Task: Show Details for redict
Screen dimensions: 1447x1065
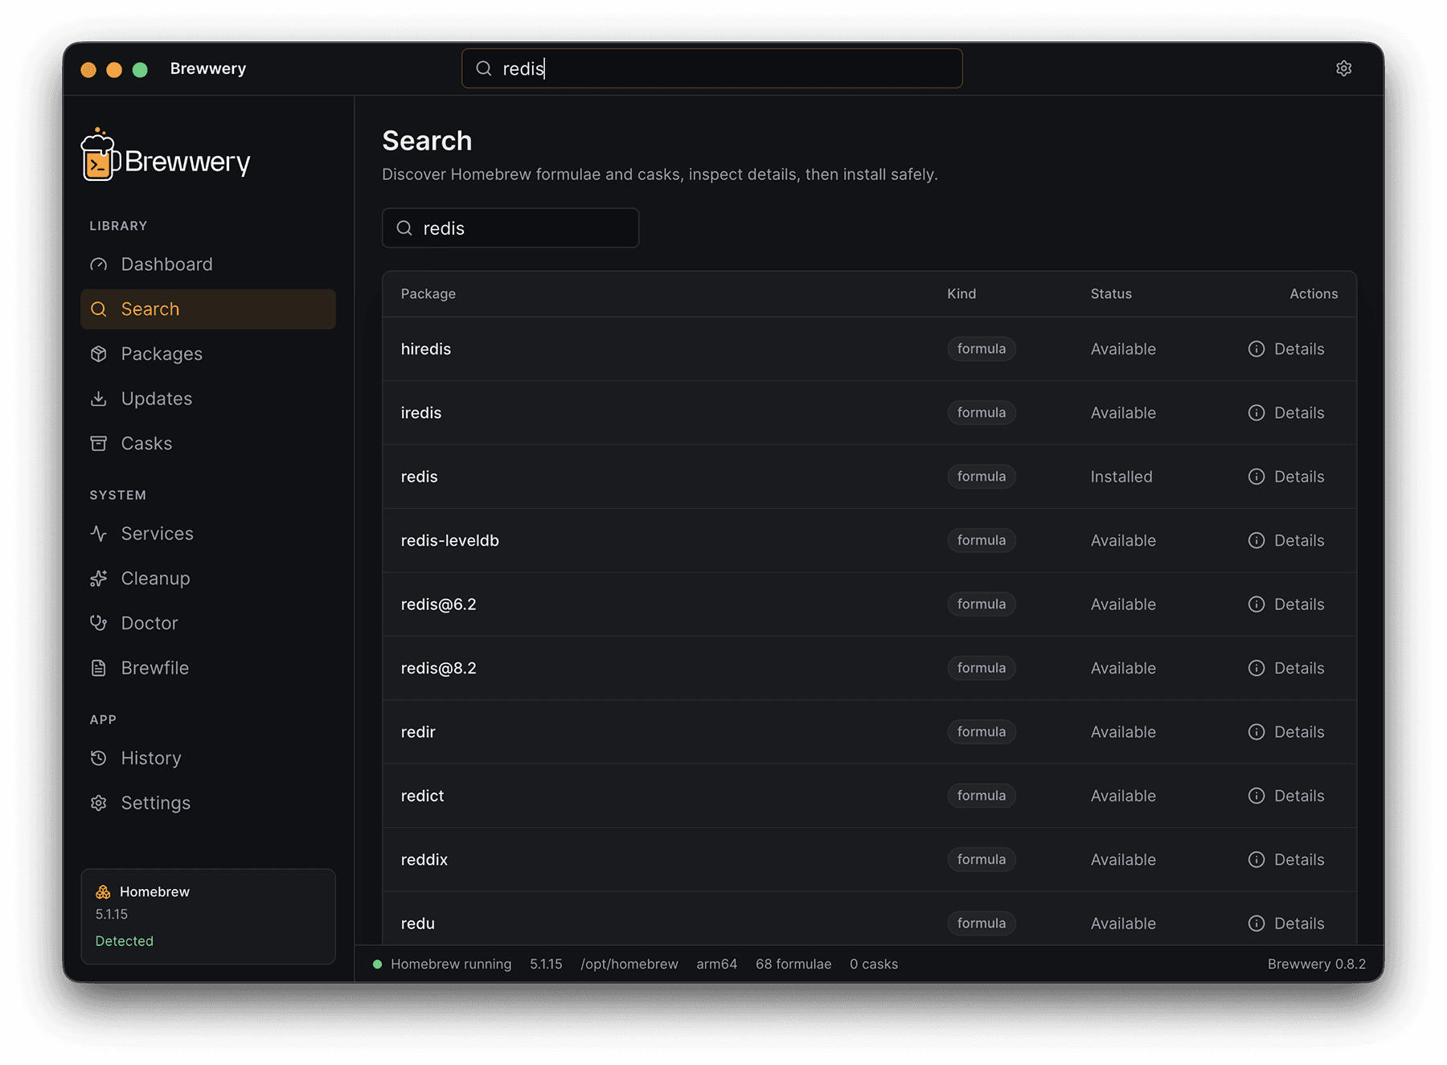Action: [x=1286, y=796]
